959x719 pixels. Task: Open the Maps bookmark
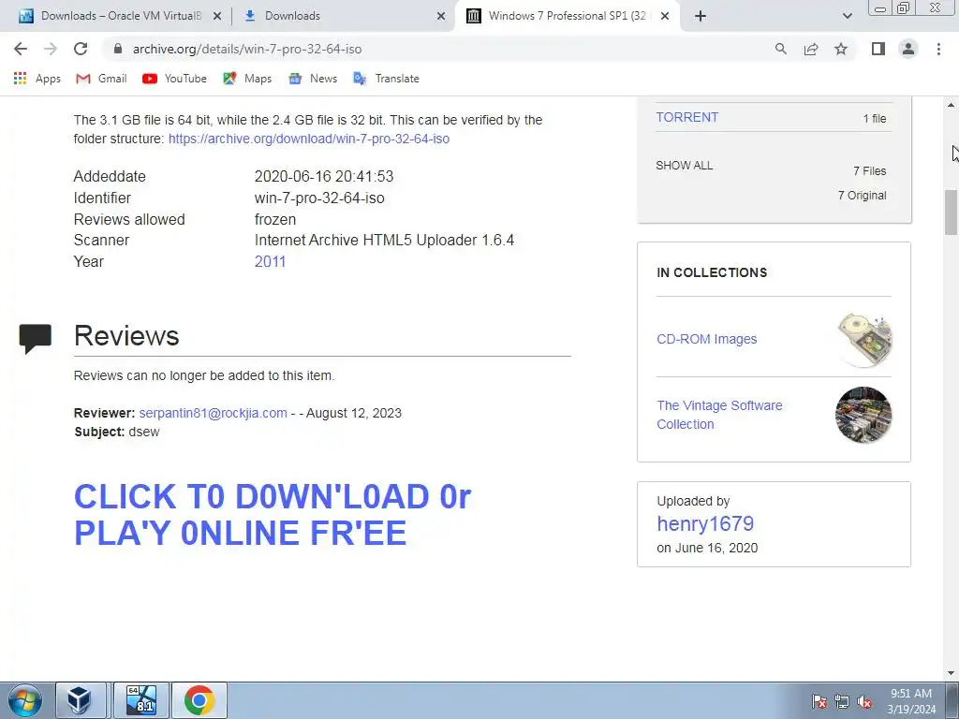tap(247, 79)
